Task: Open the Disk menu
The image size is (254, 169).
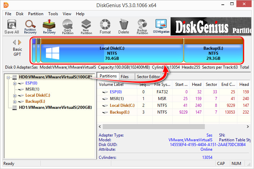Action: tap(20, 14)
